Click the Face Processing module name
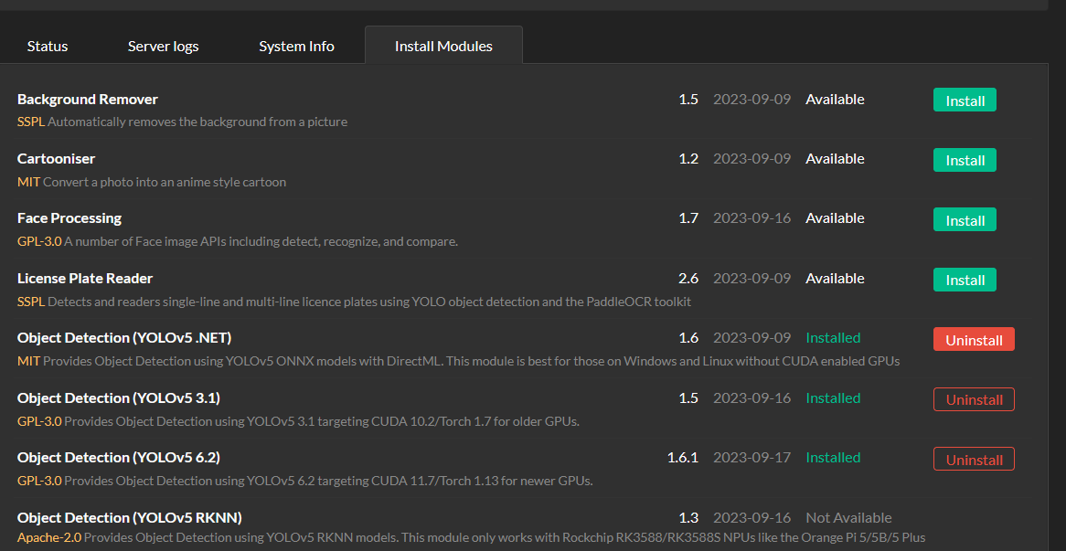1066x551 pixels. coord(69,218)
